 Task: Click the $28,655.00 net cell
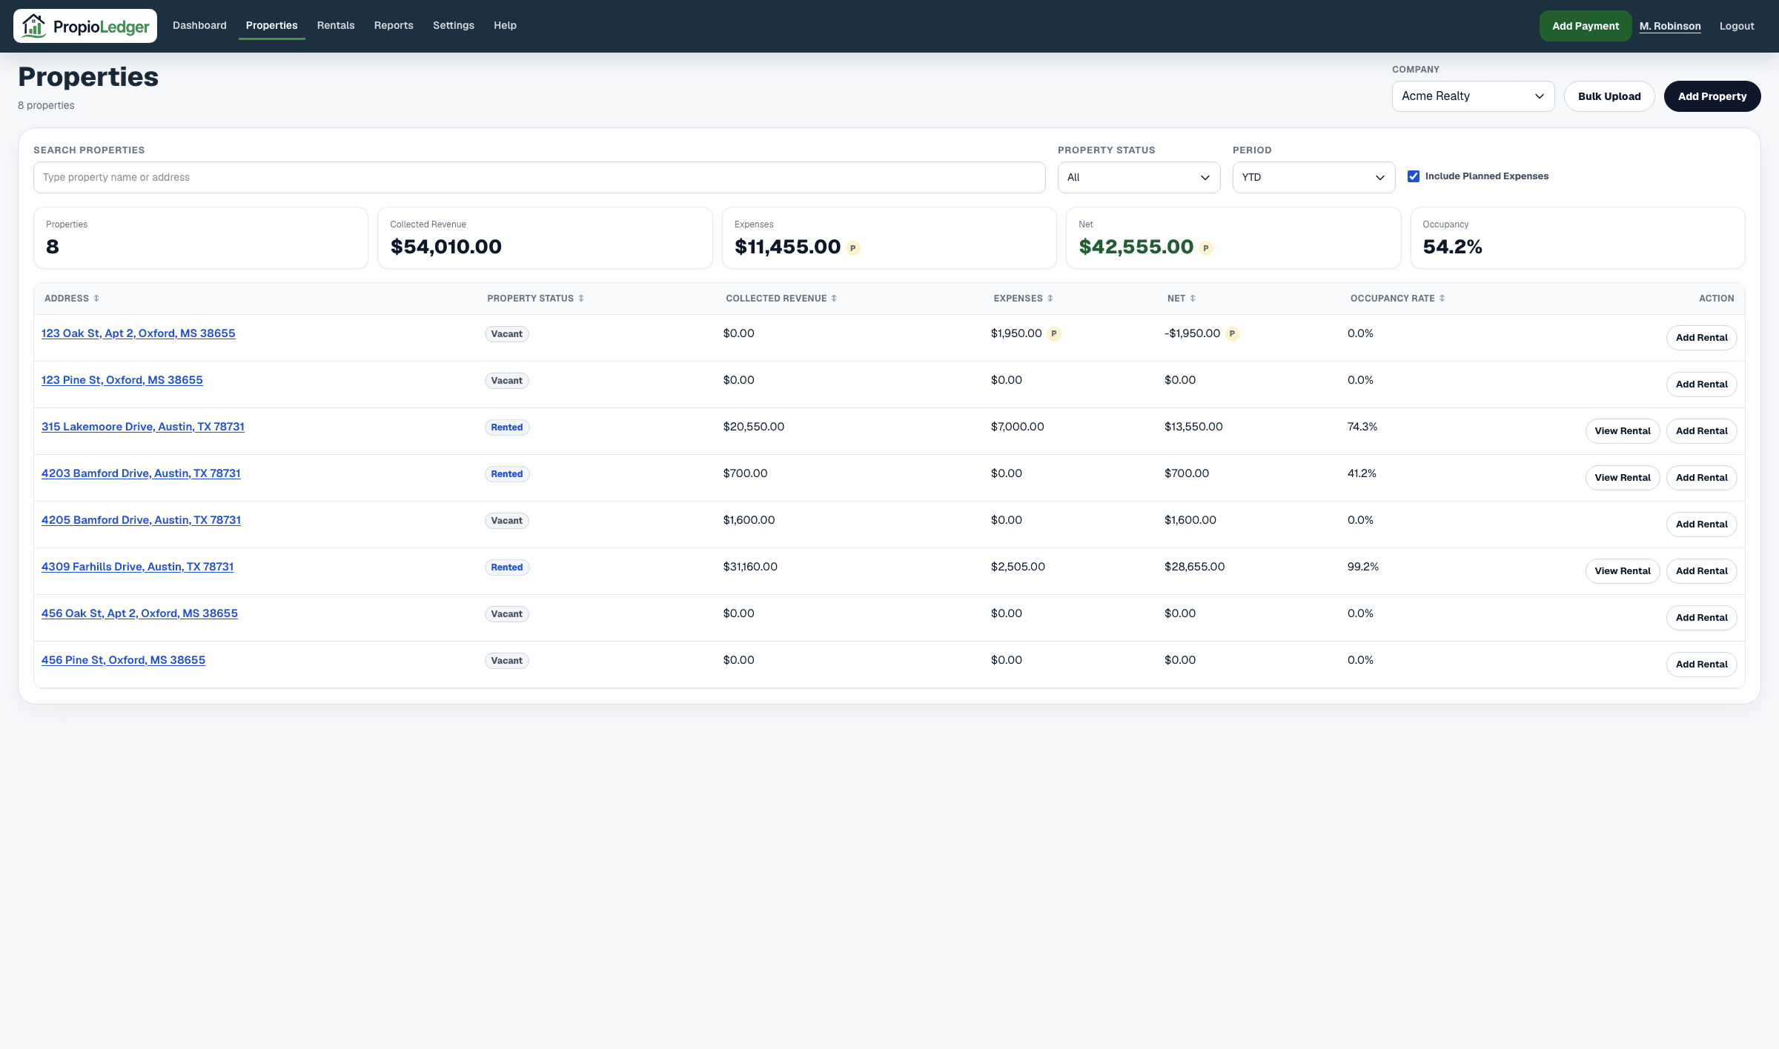tap(1194, 567)
